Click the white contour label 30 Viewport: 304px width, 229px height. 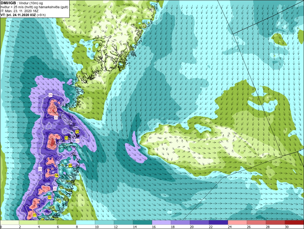(56, 117)
